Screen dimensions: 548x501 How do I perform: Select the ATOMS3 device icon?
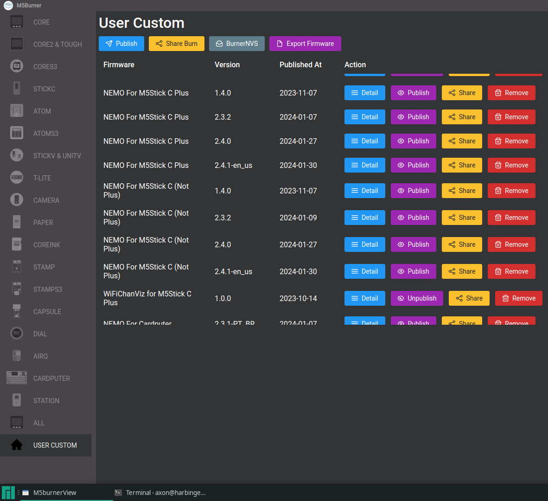pyautogui.click(x=16, y=133)
